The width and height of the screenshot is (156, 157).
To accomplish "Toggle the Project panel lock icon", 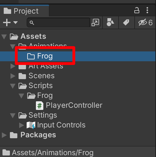I will pyautogui.click(x=137, y=10).
